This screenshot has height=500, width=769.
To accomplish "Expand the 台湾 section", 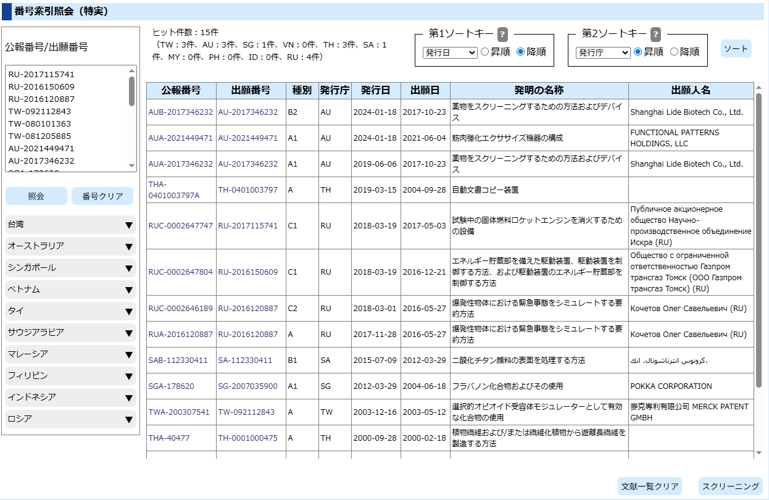I will 70,225.
